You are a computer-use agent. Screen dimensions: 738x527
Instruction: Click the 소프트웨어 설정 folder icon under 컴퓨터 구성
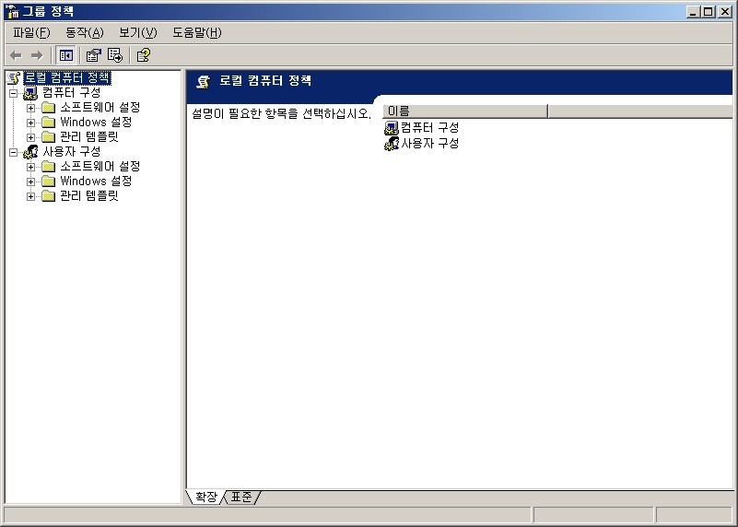coord(49,108)
